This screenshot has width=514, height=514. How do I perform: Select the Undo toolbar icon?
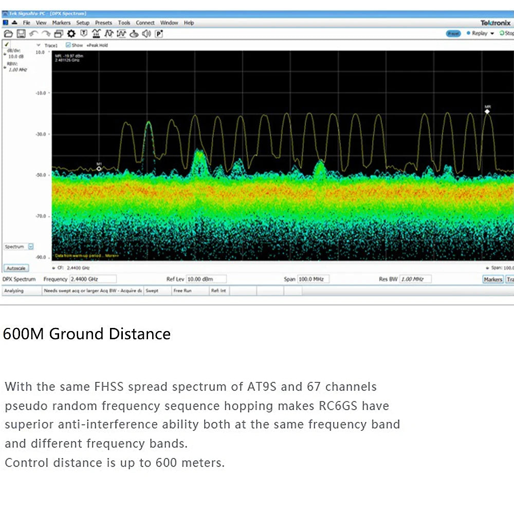tap(33, 33)
